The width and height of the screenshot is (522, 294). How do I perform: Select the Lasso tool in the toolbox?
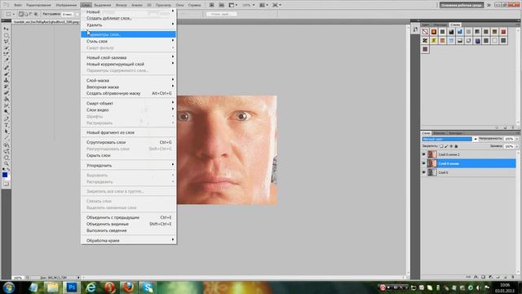coord(6,42)
